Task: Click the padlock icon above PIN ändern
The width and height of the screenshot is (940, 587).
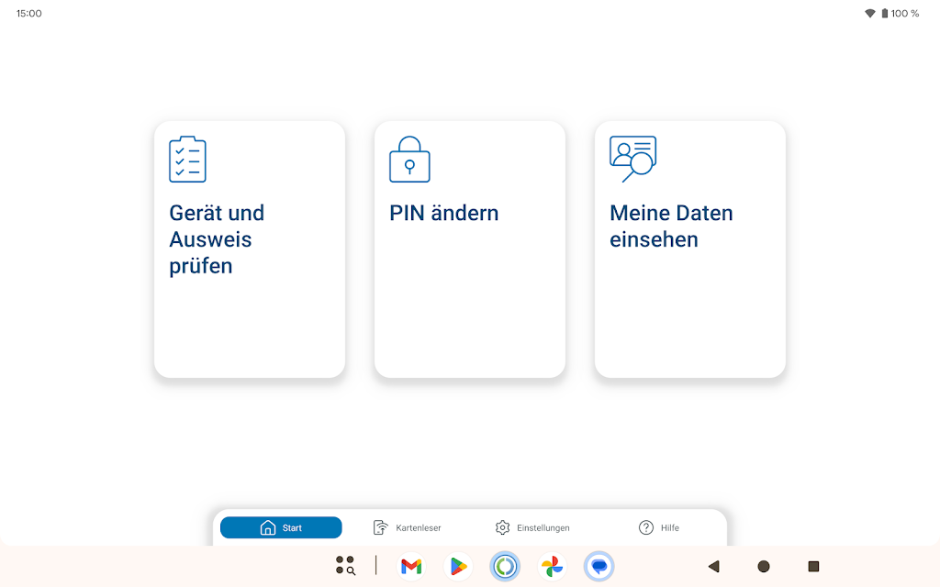Action: (409, 160)
